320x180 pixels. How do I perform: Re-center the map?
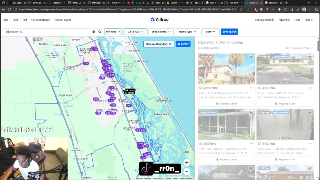[183, 44]
